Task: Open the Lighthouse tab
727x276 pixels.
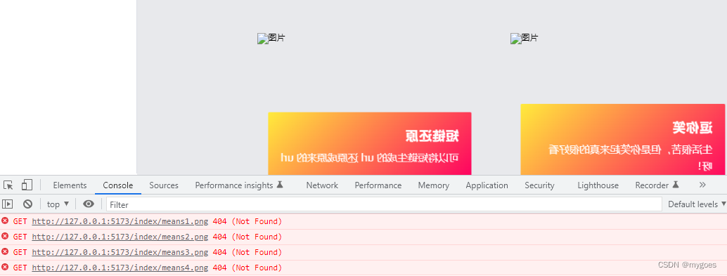Action: (598, 185)
